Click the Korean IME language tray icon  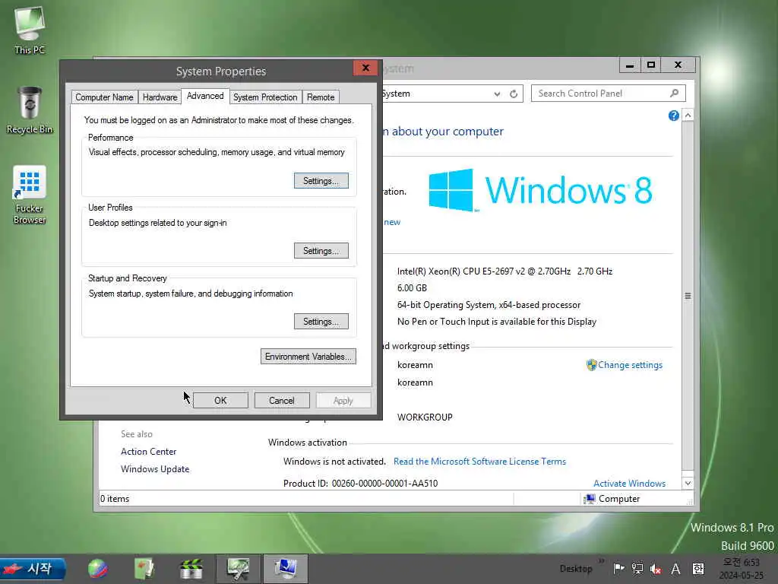tap(697, 569)
